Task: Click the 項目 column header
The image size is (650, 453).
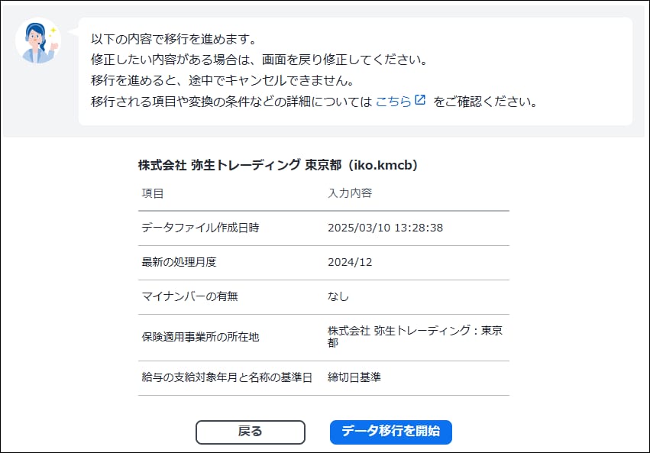Action: 153,193
